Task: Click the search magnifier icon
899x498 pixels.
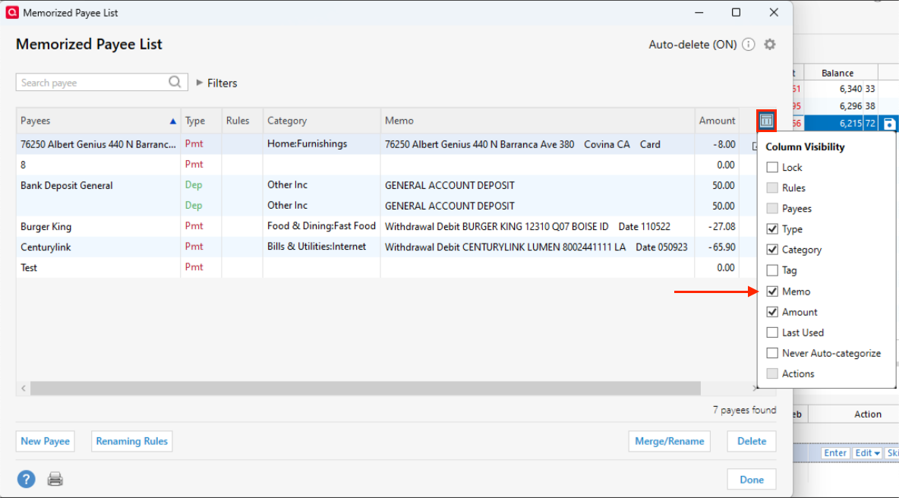Action: click(x=175, y=82)
